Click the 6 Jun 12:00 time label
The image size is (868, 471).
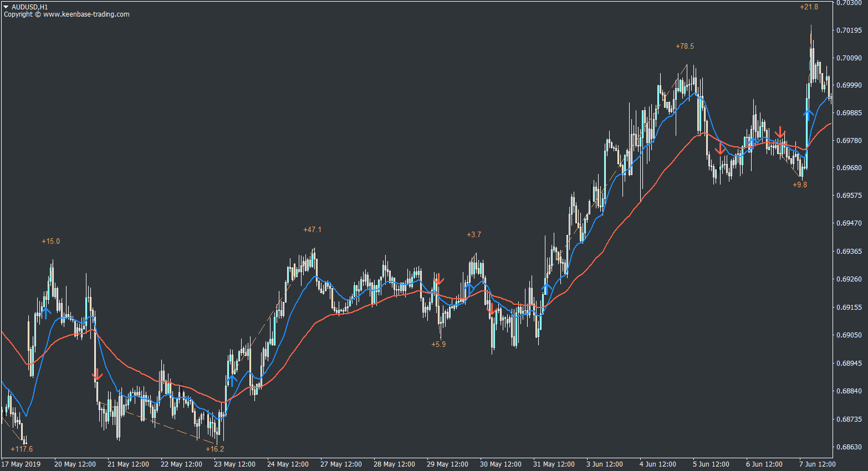764,464
